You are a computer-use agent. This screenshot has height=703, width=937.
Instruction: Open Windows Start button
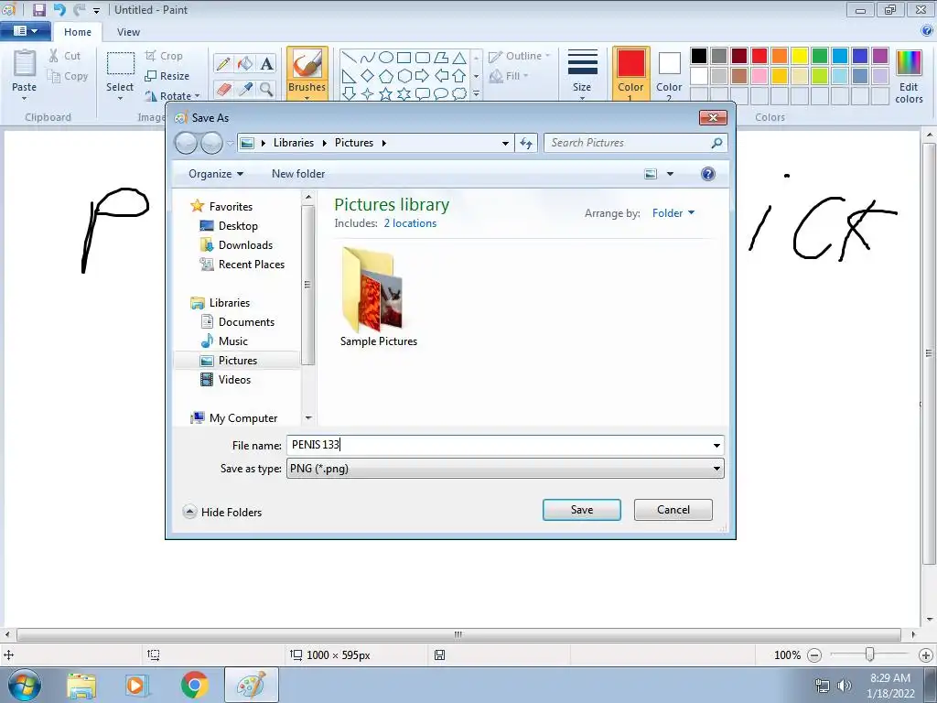25,685
